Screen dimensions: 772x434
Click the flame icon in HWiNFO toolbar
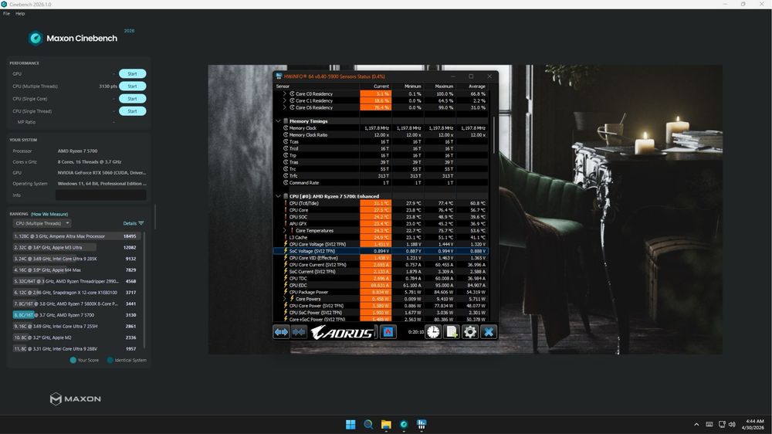(388, 332)
